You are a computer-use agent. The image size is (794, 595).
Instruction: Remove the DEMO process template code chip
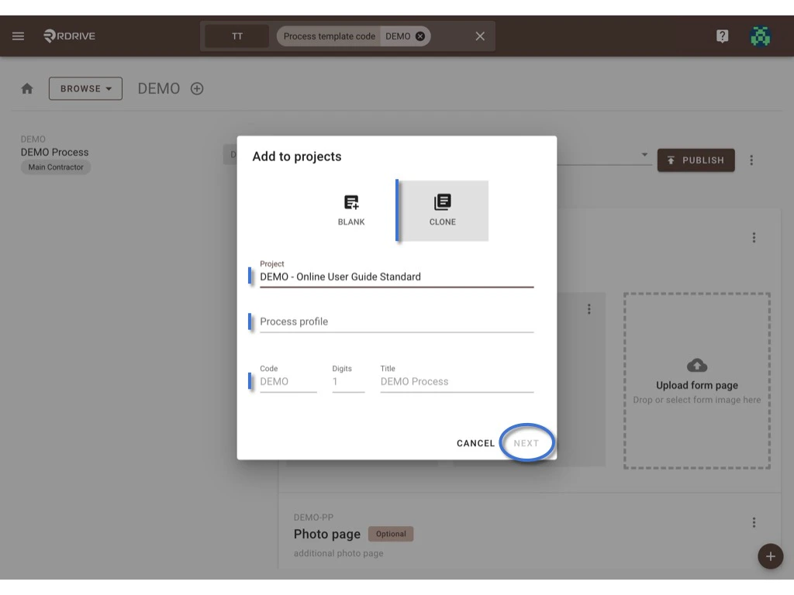pyautogui.click(x=419, y=36)
